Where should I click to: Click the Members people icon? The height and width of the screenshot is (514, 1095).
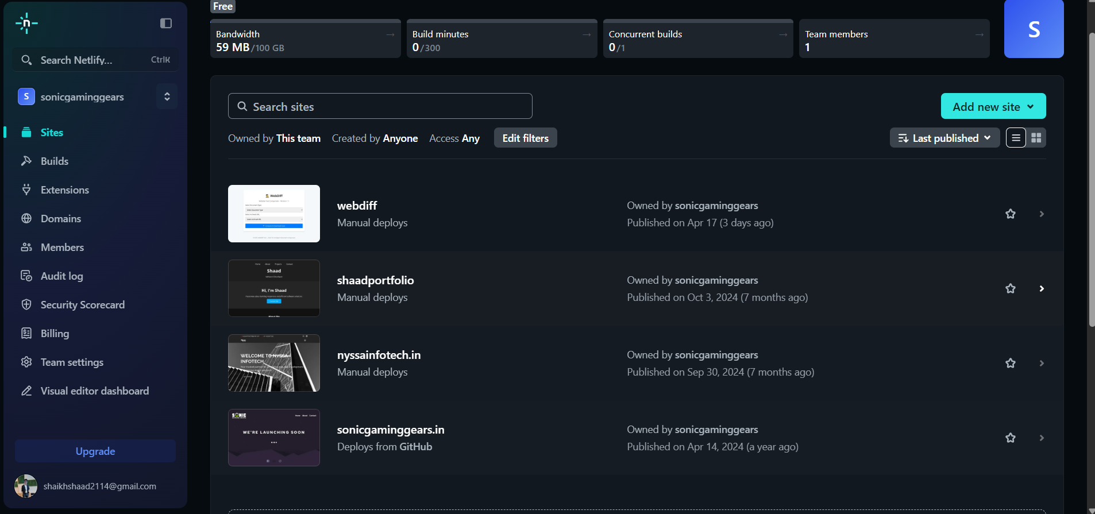26,247
